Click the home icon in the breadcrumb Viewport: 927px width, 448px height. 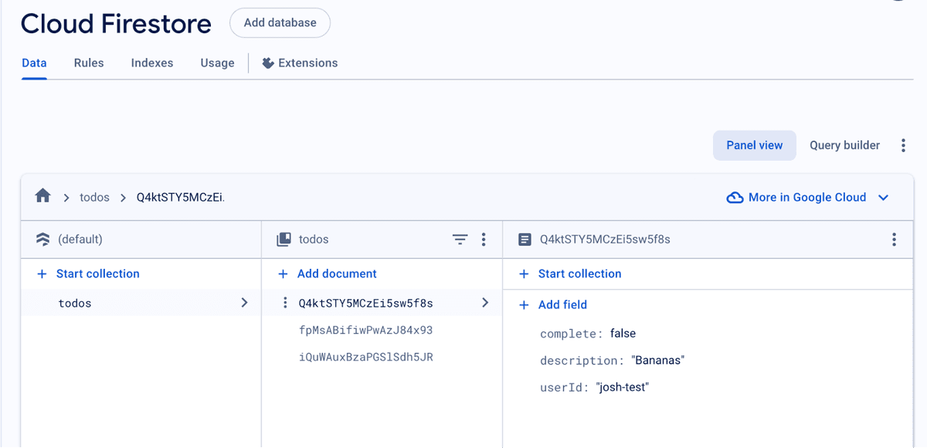42,195
